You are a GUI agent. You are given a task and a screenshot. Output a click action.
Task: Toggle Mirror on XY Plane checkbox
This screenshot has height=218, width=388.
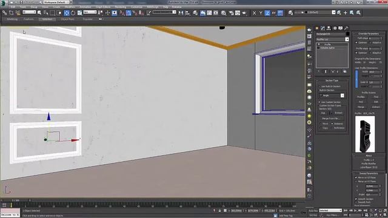pyautogui.click(x=356, y=182)
